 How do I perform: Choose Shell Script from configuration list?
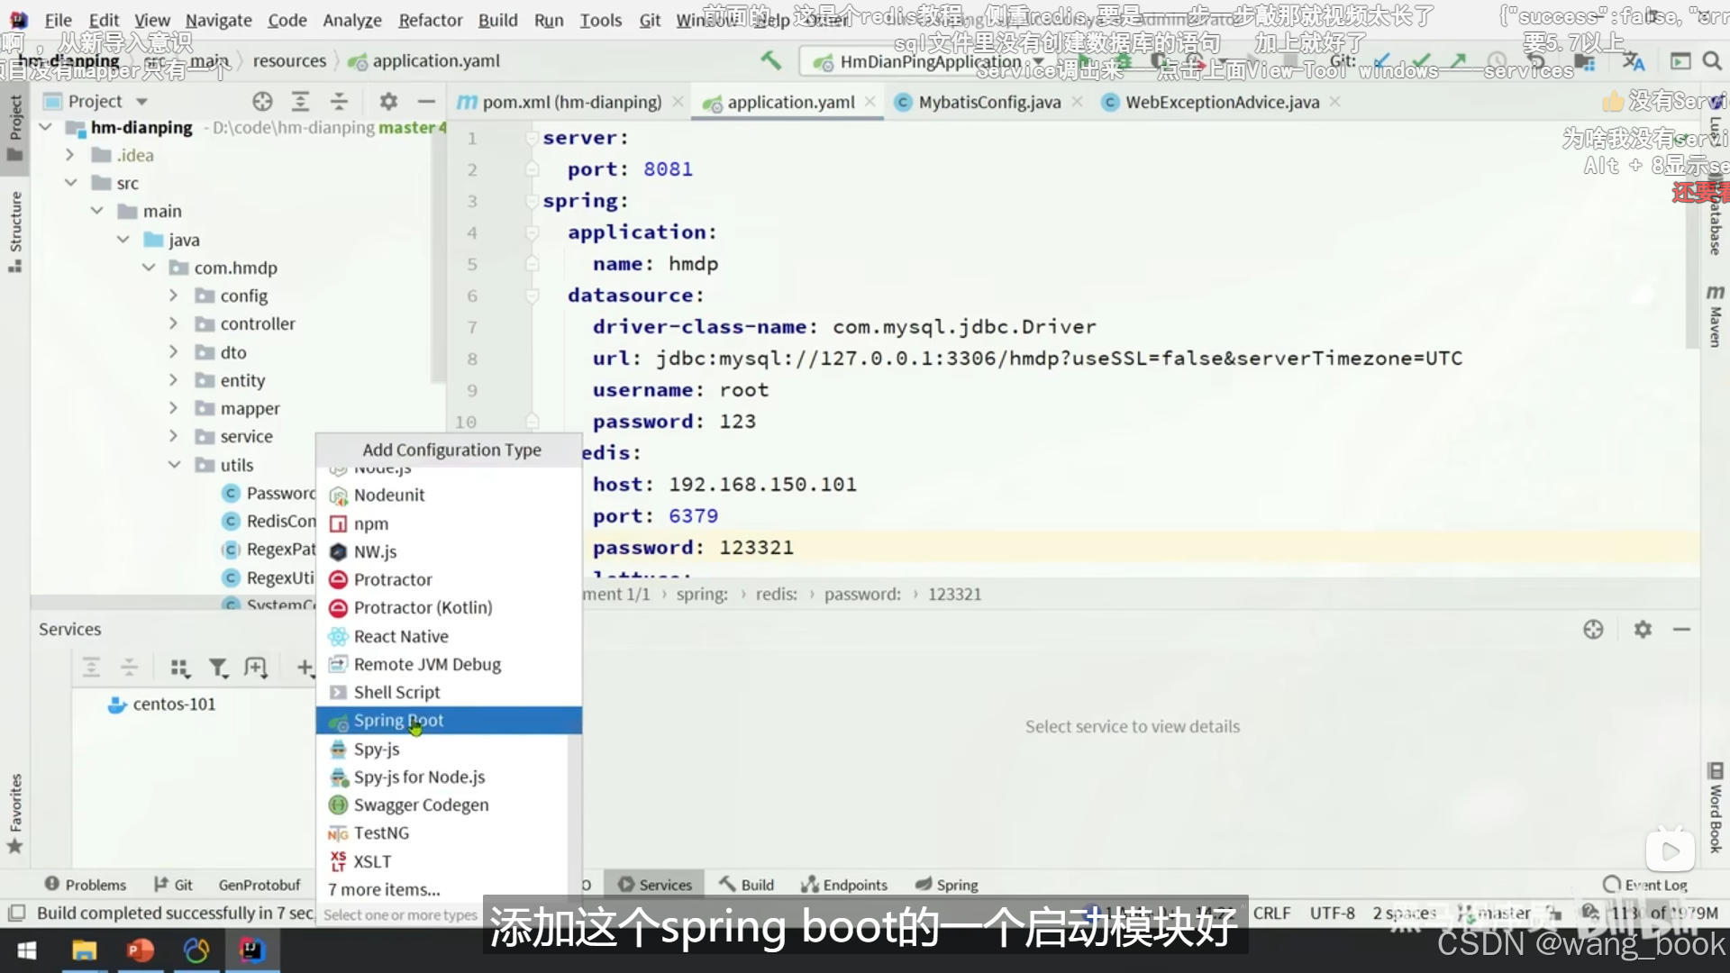click(x=396, y=692)
